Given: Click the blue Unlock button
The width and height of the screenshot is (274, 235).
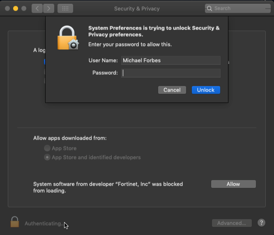Looking at the screenshot, I should tap(206, 90).
